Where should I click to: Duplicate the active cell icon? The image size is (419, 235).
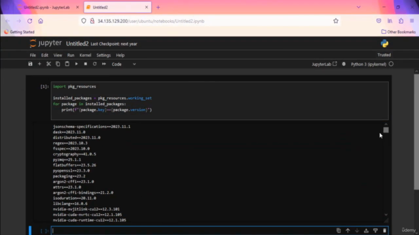click(x=338, y=230)
